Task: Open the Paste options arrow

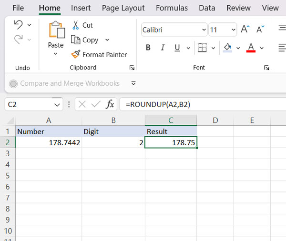Action: [x=55, y=54]
